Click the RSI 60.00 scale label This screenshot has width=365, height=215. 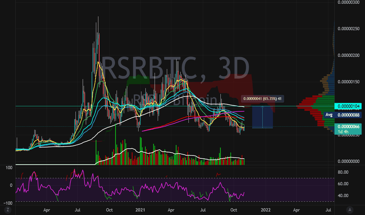[x=343, y=184]
